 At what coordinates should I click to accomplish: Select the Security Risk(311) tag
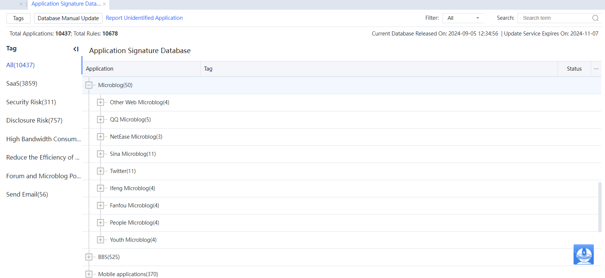pyautogui.click(x=31, y=102)
